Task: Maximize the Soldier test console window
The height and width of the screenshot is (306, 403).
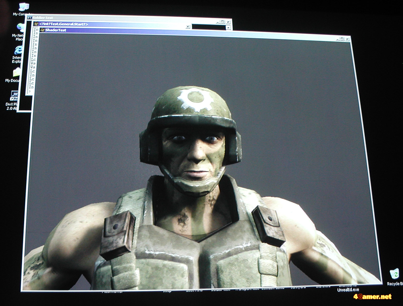Action: pos(223,22)
